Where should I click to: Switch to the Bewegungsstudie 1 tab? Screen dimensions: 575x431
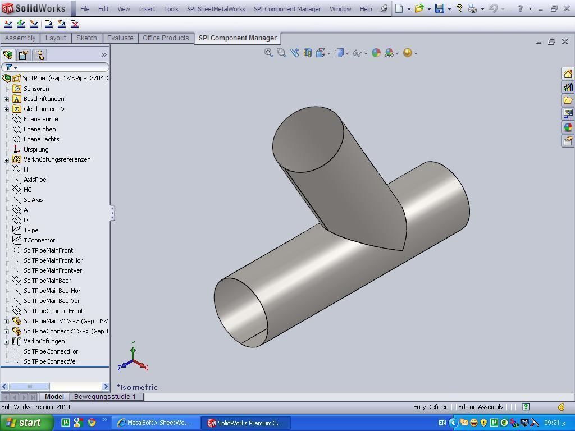[106, 397]
